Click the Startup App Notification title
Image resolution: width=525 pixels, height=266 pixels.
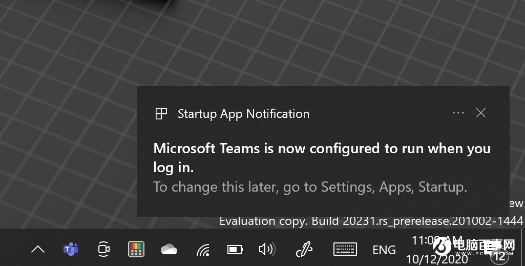click(243, 114)
